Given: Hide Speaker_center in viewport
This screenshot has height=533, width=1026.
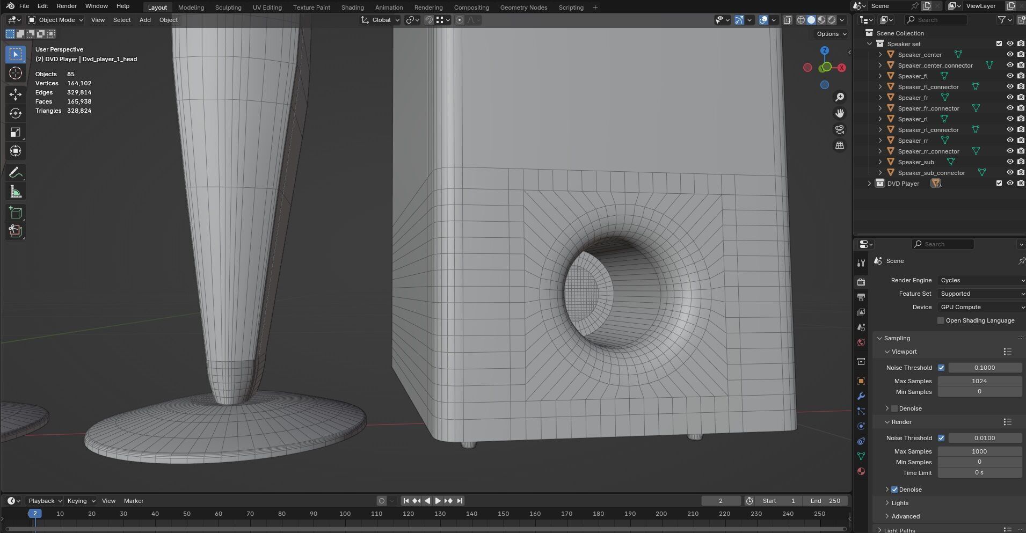Looking at the screenshot, I should (1010, 54).
